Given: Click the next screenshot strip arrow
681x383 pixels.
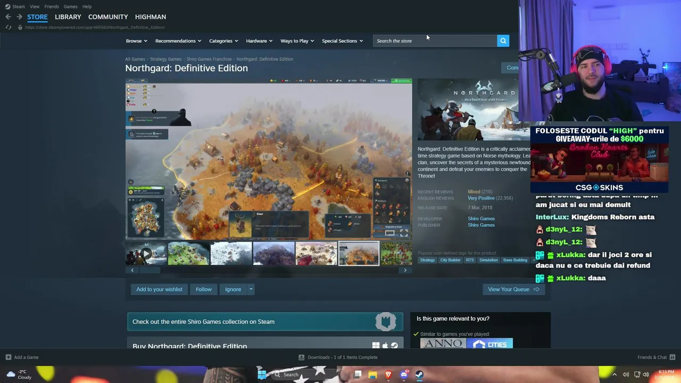Looking at the screenshot, I should click(405, 270).
